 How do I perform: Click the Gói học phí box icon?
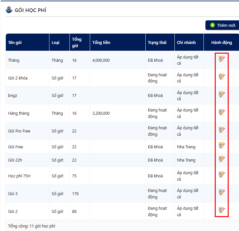pos(9,10)
